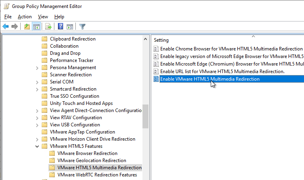This screenshot has width=304, height=180.
Task: Click the tree pane vertical scrollbar thumb
Action: 145,116
